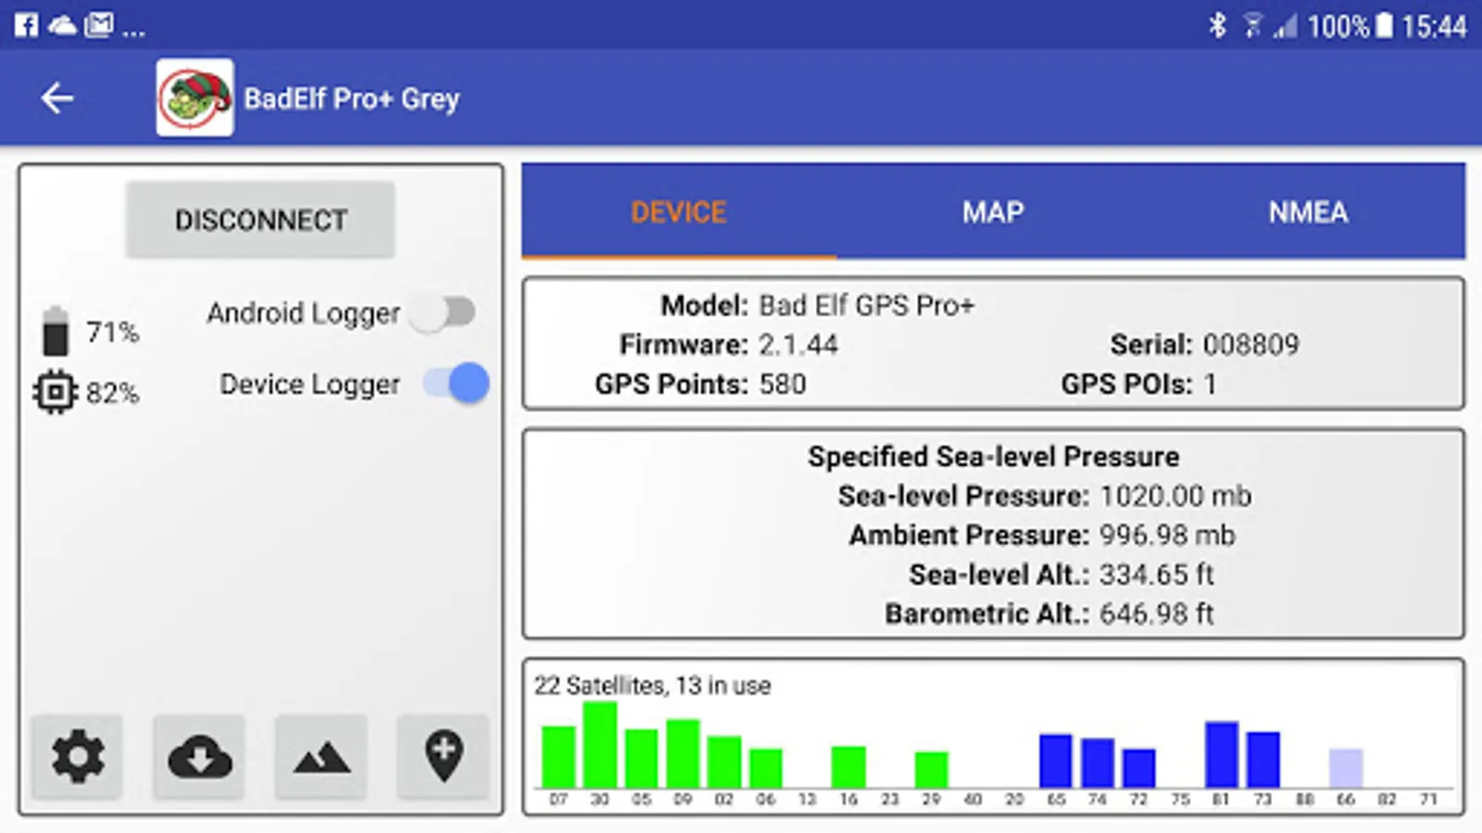Image resolution: width=1482 pixels, height=833 pixels.
Task: Select the serial number 008809
Action: click(1250, 344)
